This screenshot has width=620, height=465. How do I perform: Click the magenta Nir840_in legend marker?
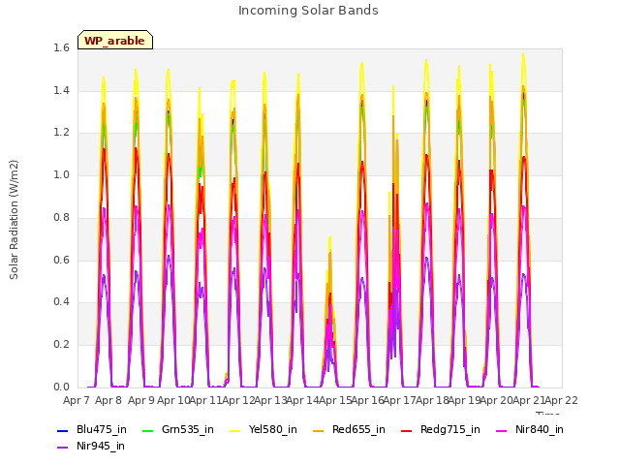coord(502,430)
